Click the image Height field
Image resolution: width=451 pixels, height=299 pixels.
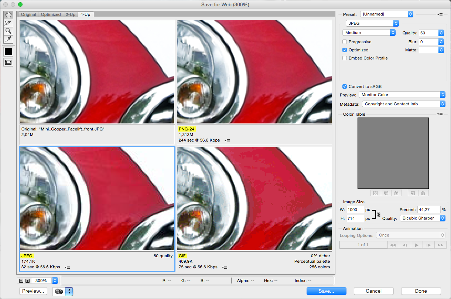(355, 218)
